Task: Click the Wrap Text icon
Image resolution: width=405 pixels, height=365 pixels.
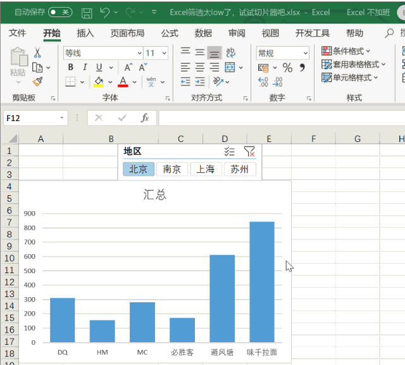Action: click(230, 53)
